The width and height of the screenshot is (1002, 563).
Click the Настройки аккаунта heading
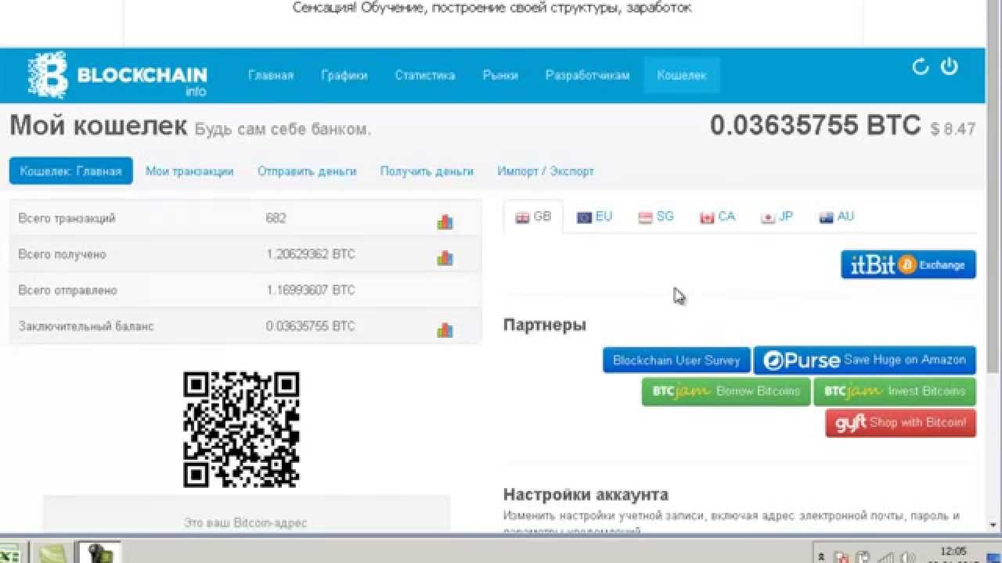(x=586, y=495)
